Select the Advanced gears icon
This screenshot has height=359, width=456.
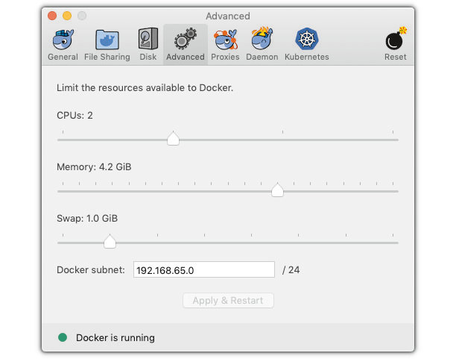click(186, 40)
